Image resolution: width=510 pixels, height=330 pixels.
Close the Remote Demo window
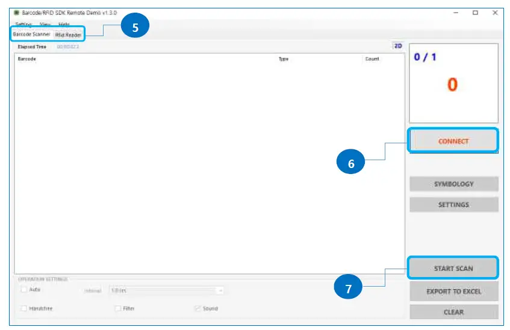point(495,13)
